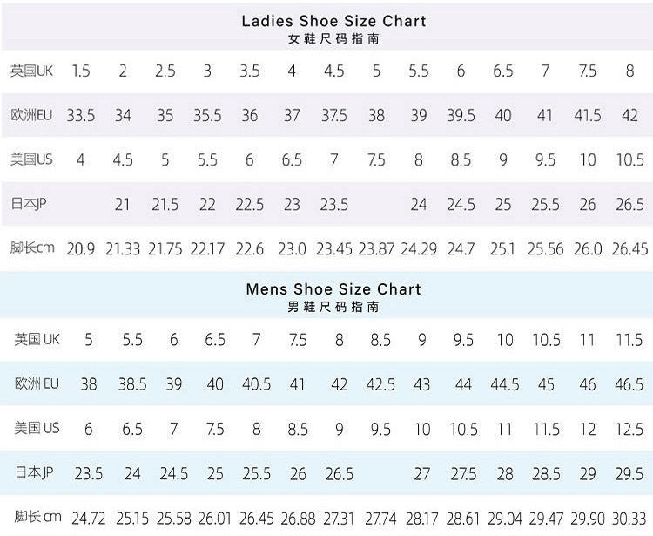Click the Ladies Shoe Size Chart title
The height and width of the screenshot is (536, 653).
(333, 20)
